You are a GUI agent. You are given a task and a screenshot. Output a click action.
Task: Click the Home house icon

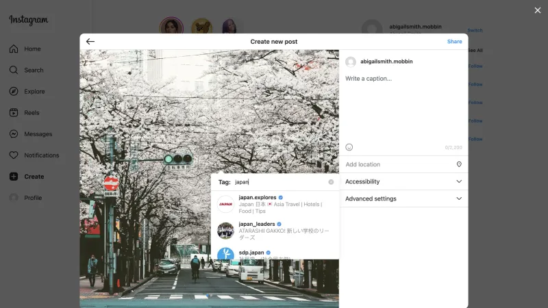(x=14, y=49)
